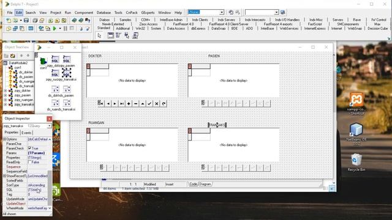392x220 pixels.
Task: Close the Object Inspector with red X
Action: pyautogui.click(x=49, y=119)
